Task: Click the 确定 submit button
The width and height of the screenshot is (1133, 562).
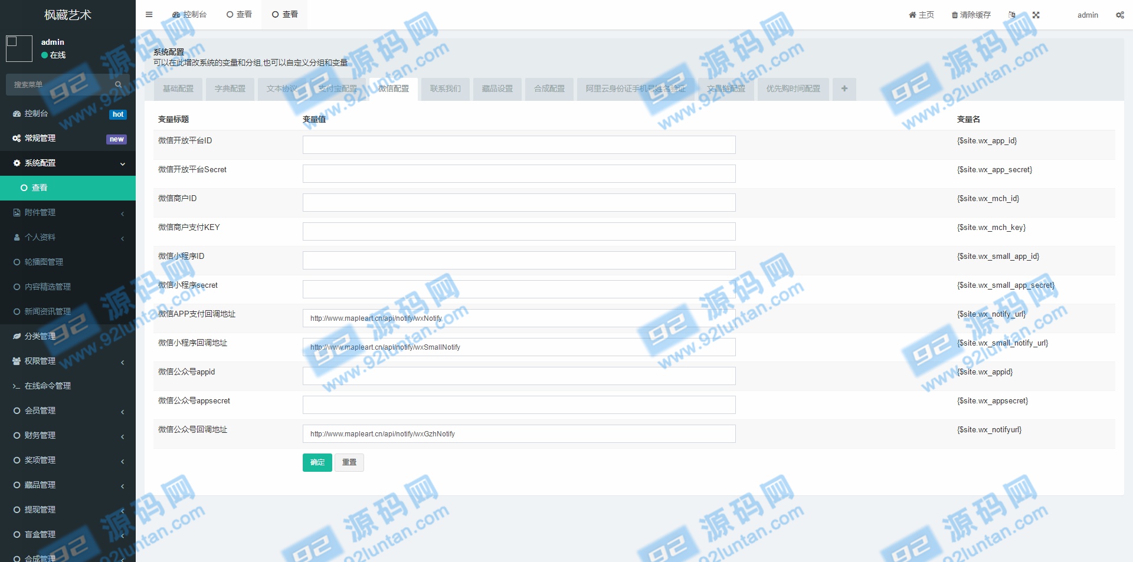Action: (x=317, y=462)
